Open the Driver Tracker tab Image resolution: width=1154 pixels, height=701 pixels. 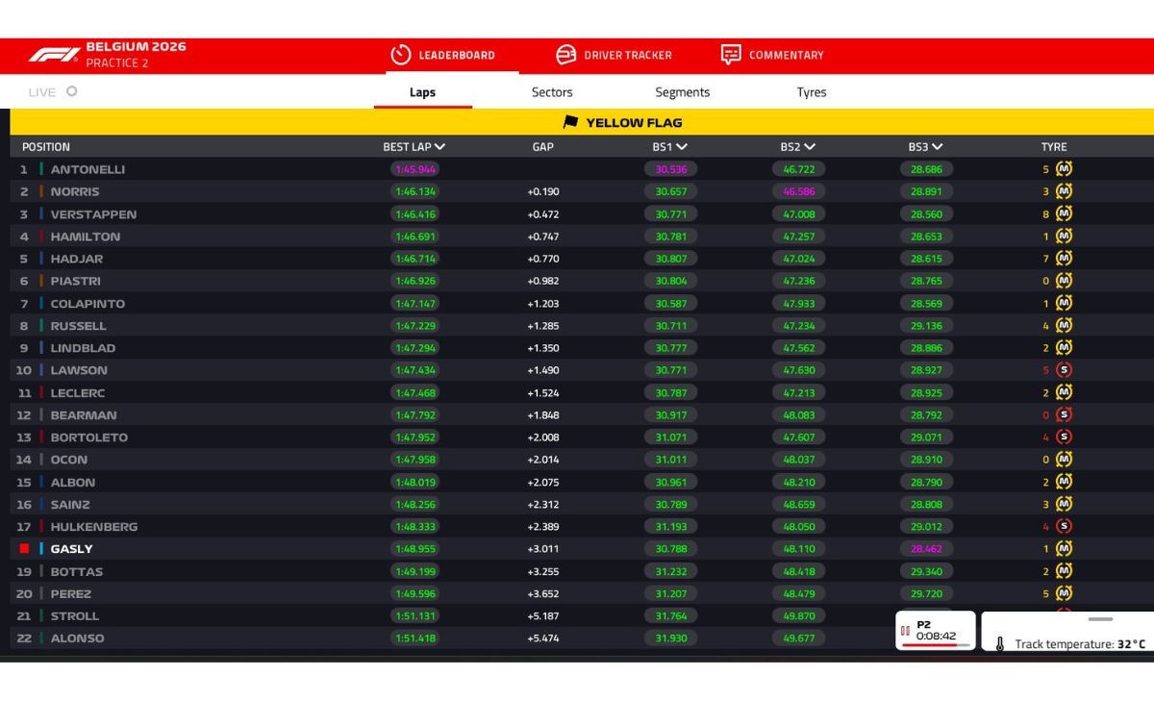coord(614,55)
